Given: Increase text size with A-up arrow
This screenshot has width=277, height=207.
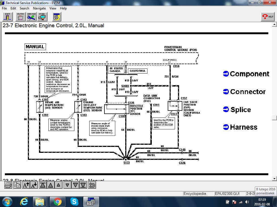Looking at the screenshot, I should pos(26,185).
